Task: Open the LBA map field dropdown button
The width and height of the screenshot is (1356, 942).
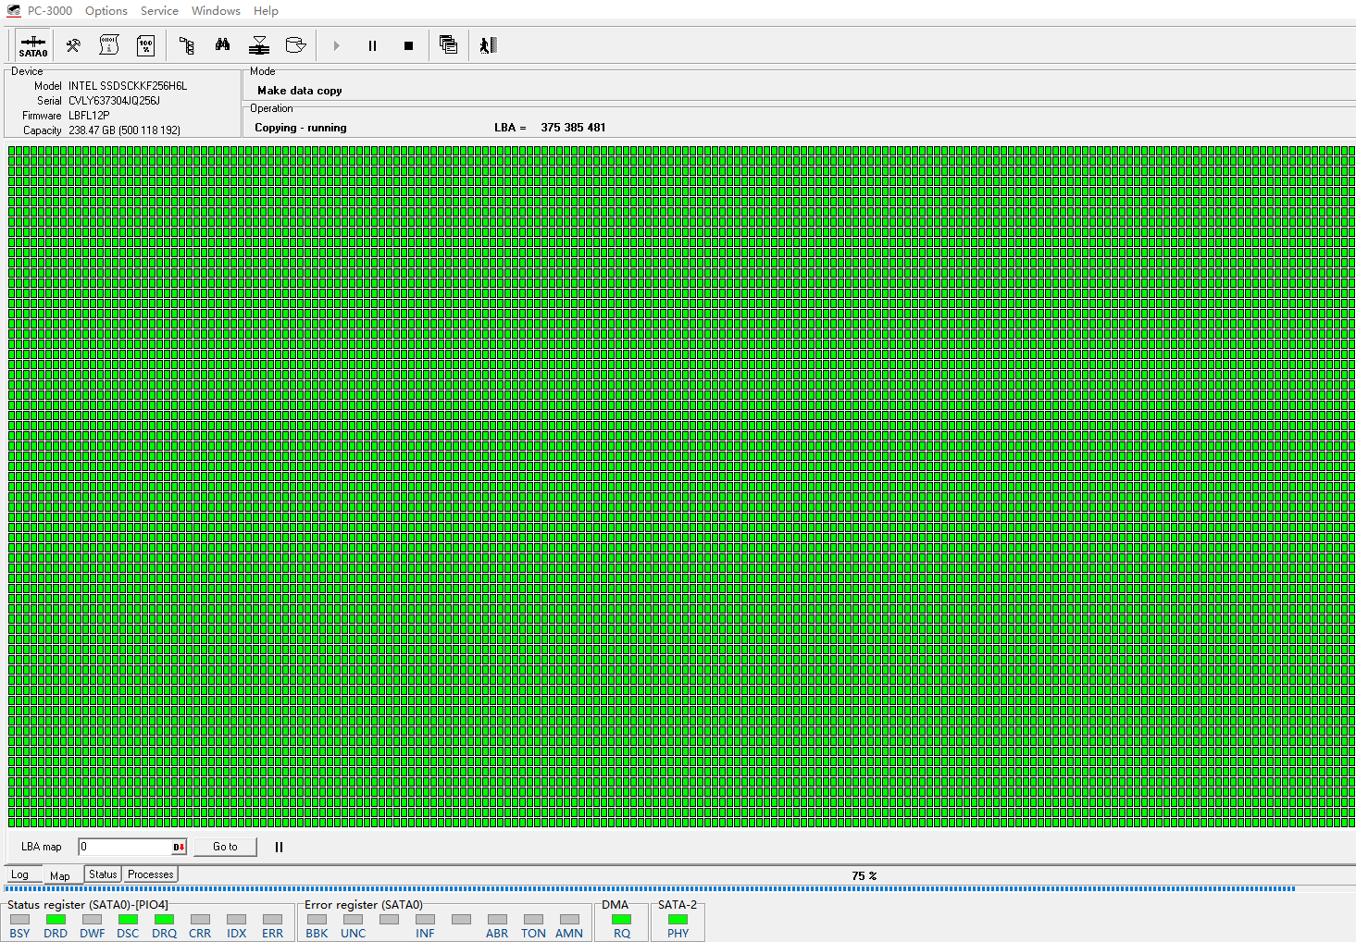Action: [x=179, y=847]
